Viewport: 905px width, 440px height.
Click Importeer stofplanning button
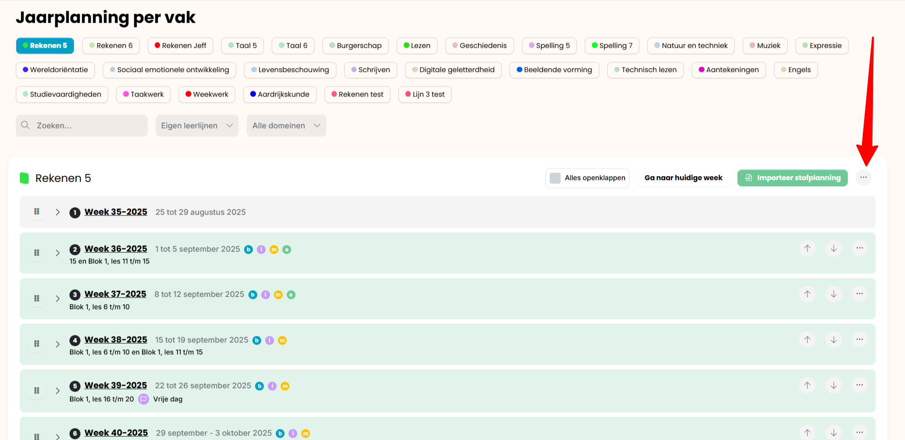point(792,178)
